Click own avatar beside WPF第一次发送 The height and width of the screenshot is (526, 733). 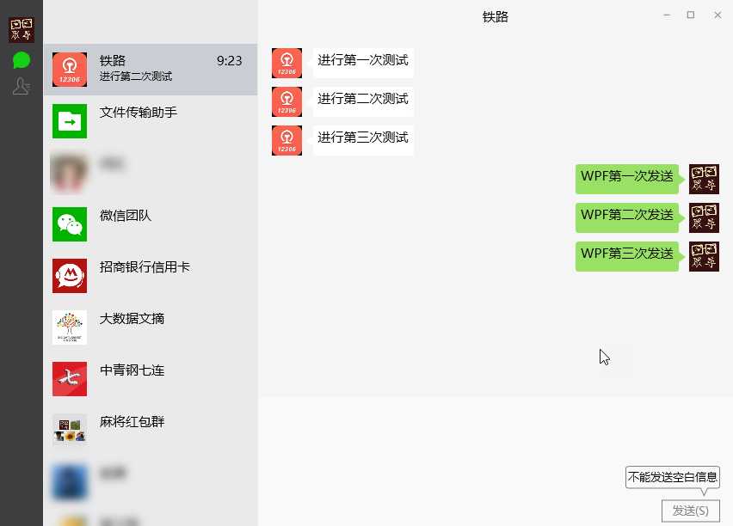[x=704, y=179]
